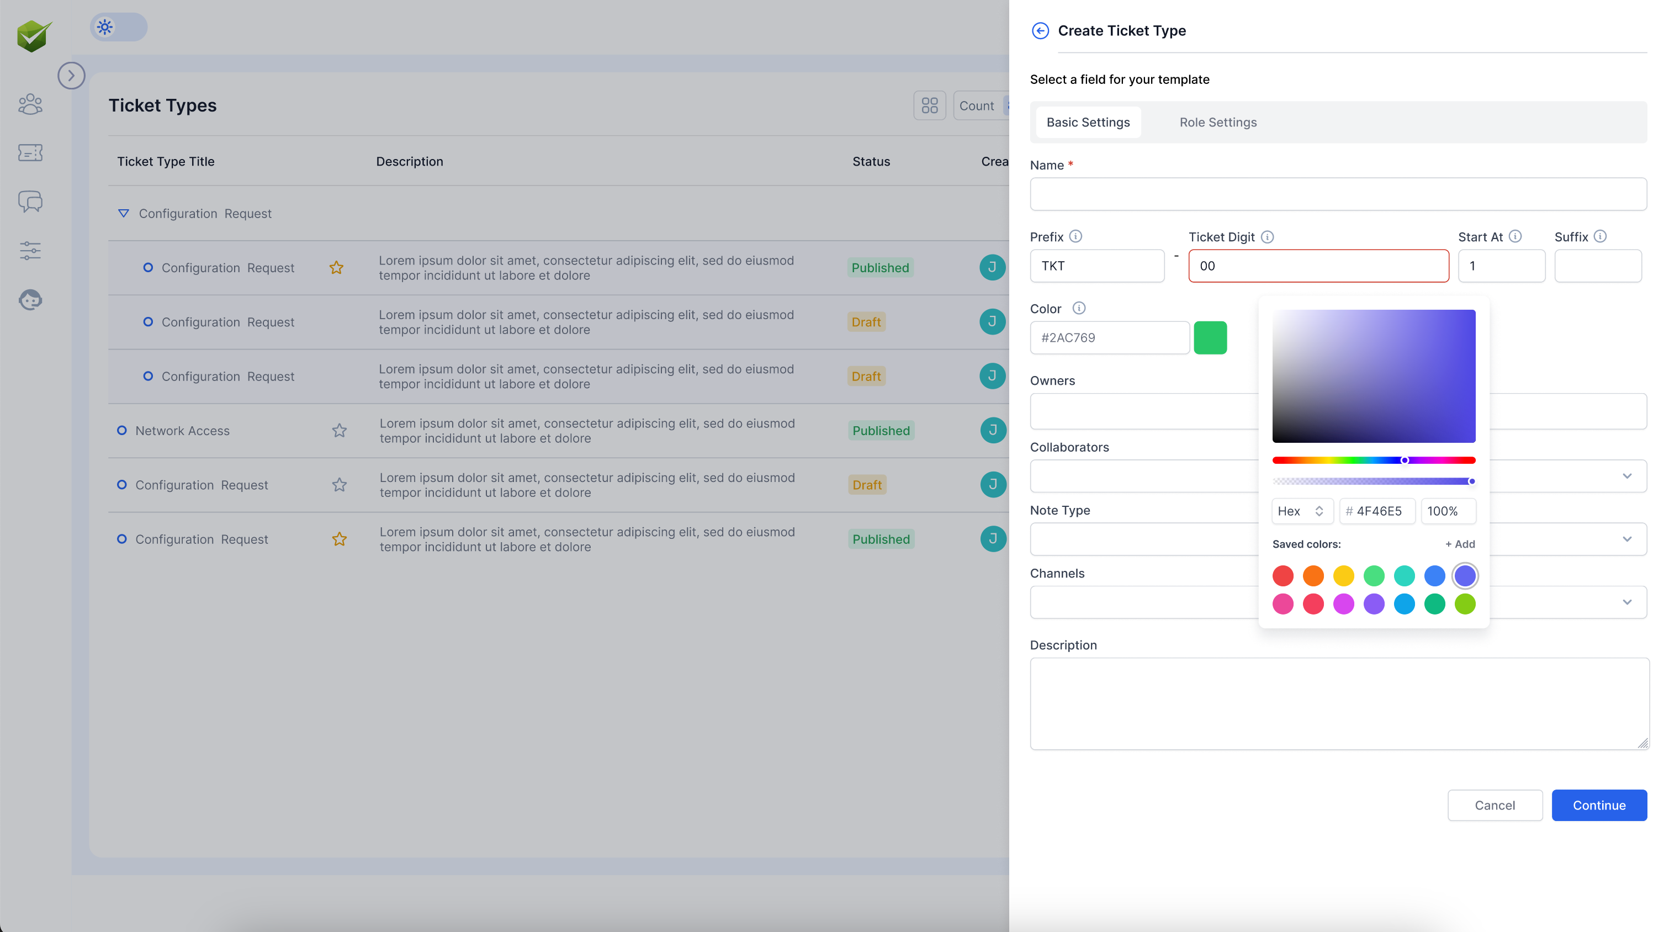This screenshot has height=932, width=1664.
Task: Favorite the Network Access star
Action: (x=340, y=430)
